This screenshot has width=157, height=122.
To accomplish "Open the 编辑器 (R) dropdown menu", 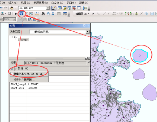I will pos(82,14).
